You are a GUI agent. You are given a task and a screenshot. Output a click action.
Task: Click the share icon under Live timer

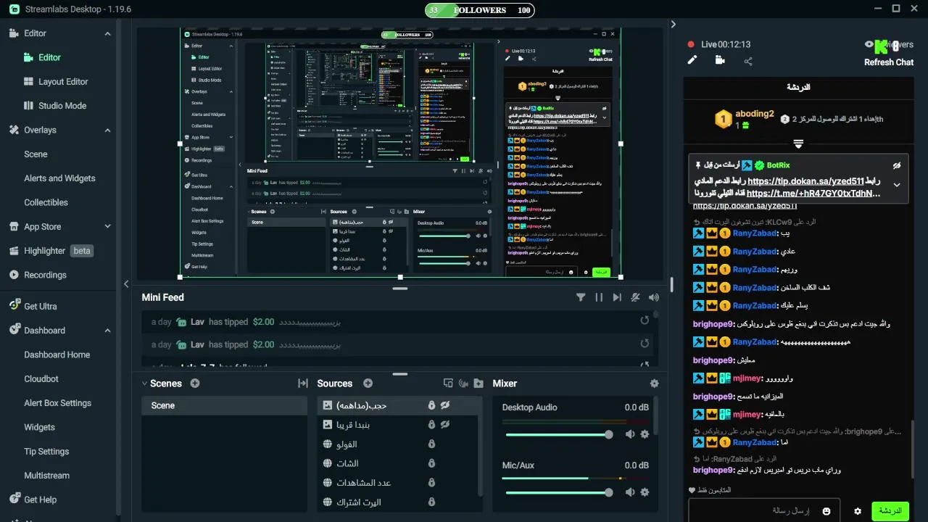748,61
